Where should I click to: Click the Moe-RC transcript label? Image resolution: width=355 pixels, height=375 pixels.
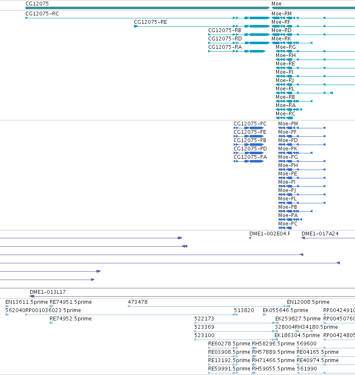[x=286, y=114]
